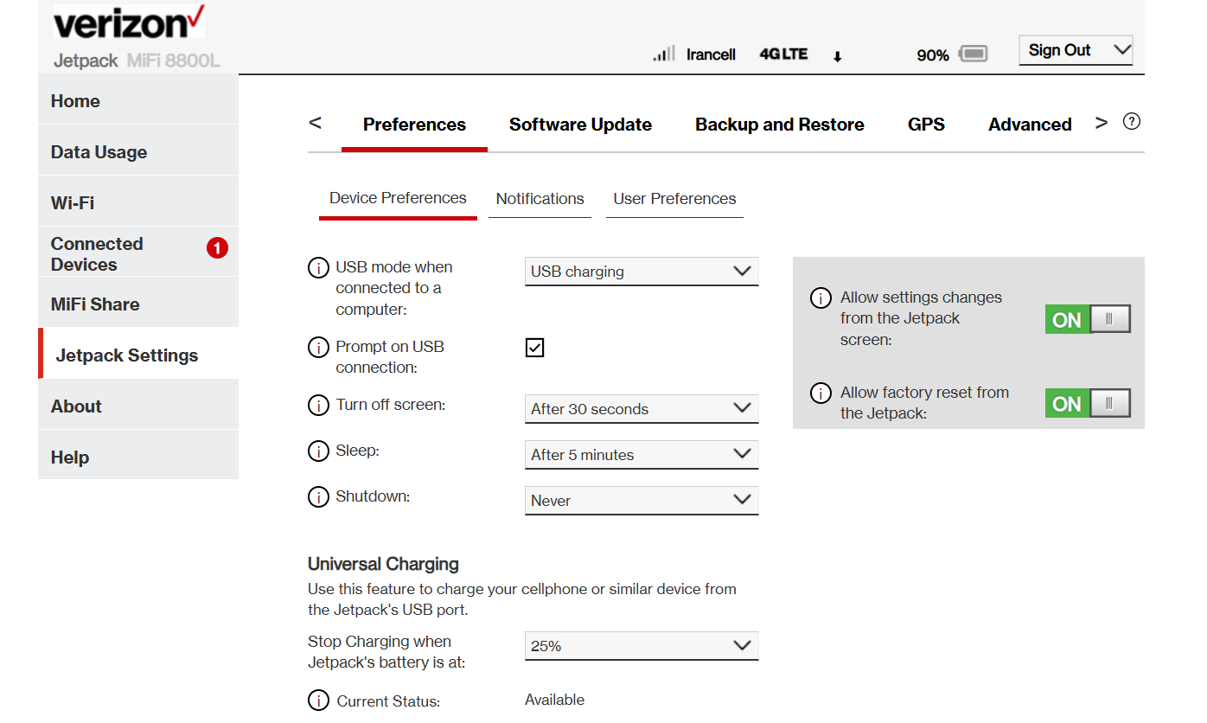Uncheck Prompt on USB connection checkbox

coord(535,348)
